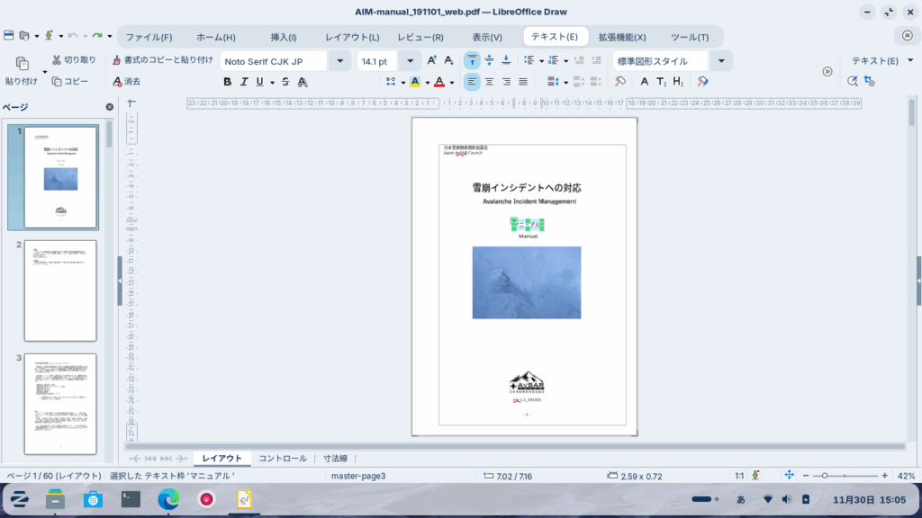Screen dimensions: 922x518
Task: Open the font name dropdown
Action: [x=339, y=61]
